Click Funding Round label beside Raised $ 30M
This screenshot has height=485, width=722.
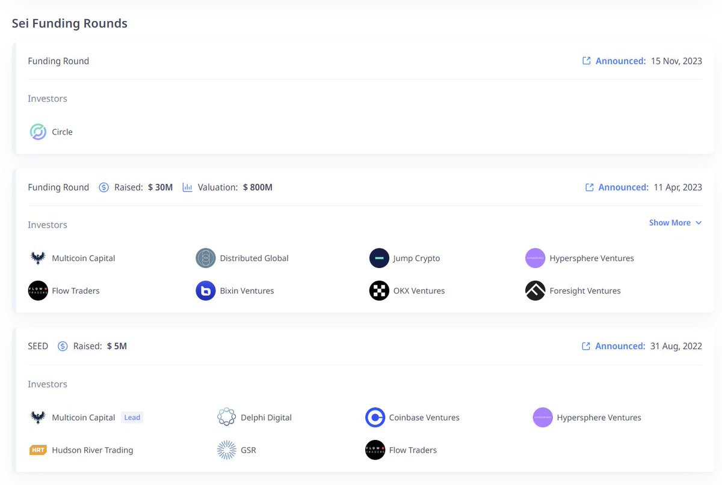tap(58, 188)
